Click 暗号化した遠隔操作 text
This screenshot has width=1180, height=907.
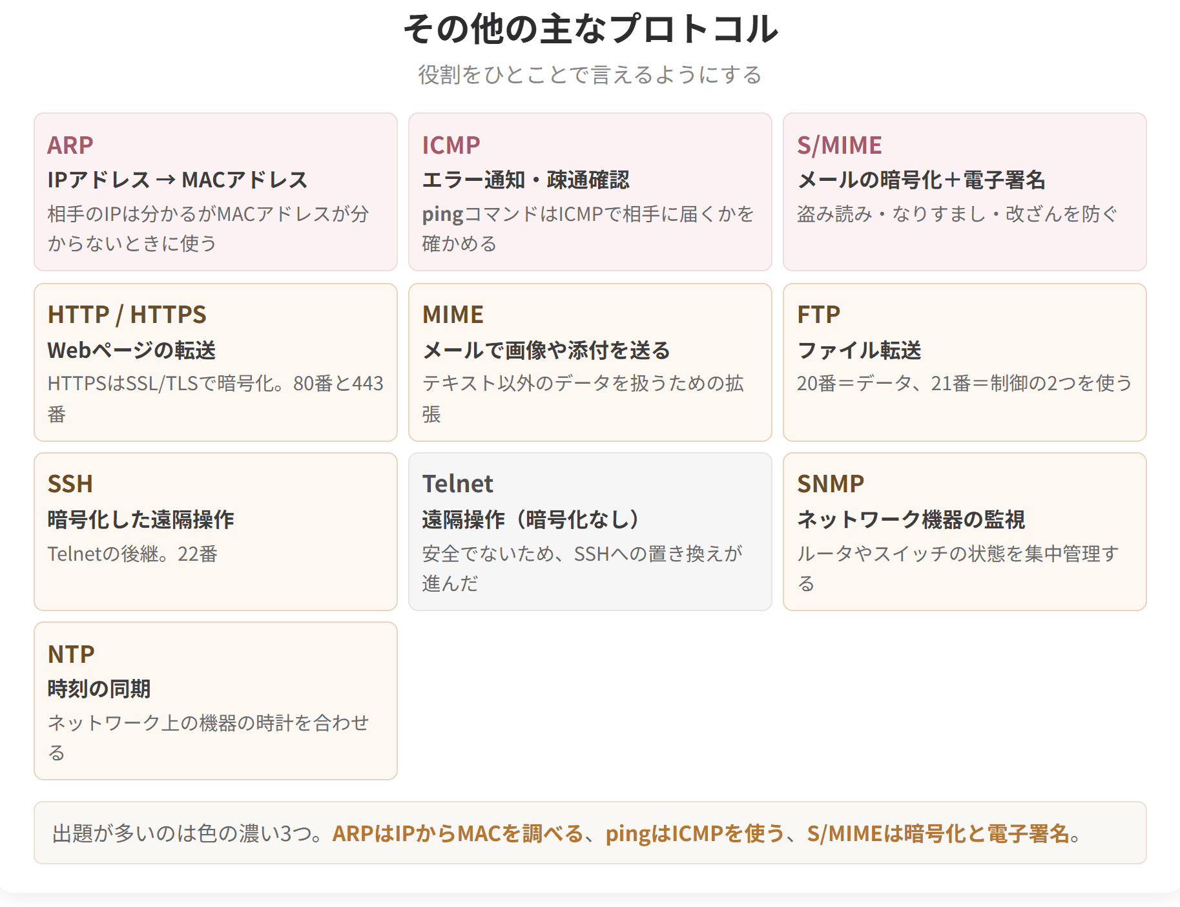tap(140, 519)
